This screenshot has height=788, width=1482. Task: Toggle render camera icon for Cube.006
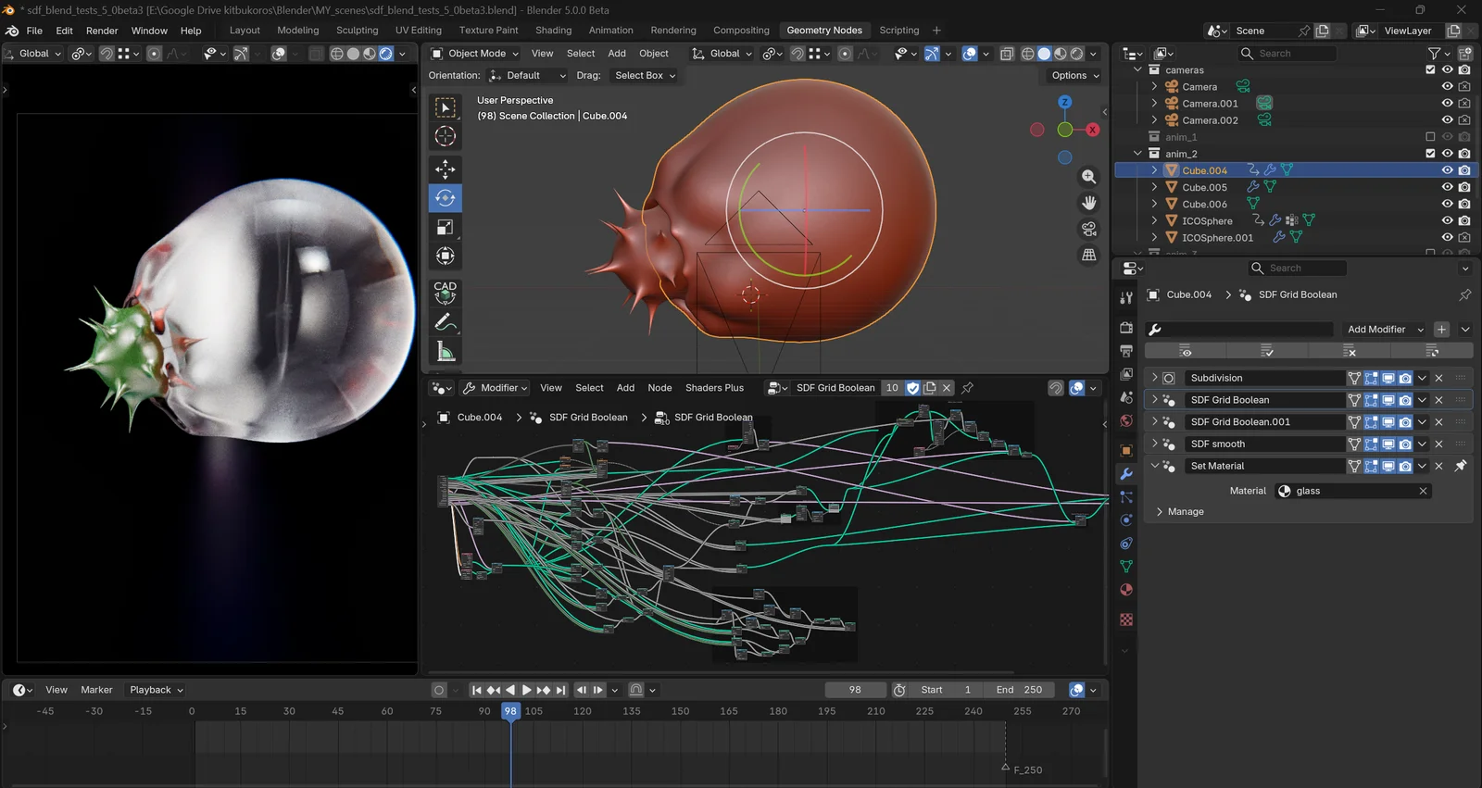click(1464, 204)
